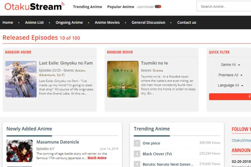Click the 308,958 Views count
This screenshot has height=167, width=251.
(x=210, y=143)
